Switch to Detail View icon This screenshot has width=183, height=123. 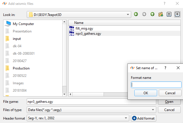(x=177, y=14)
